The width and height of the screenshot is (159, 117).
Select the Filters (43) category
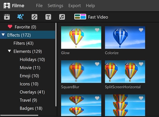[x=23, y=43]
